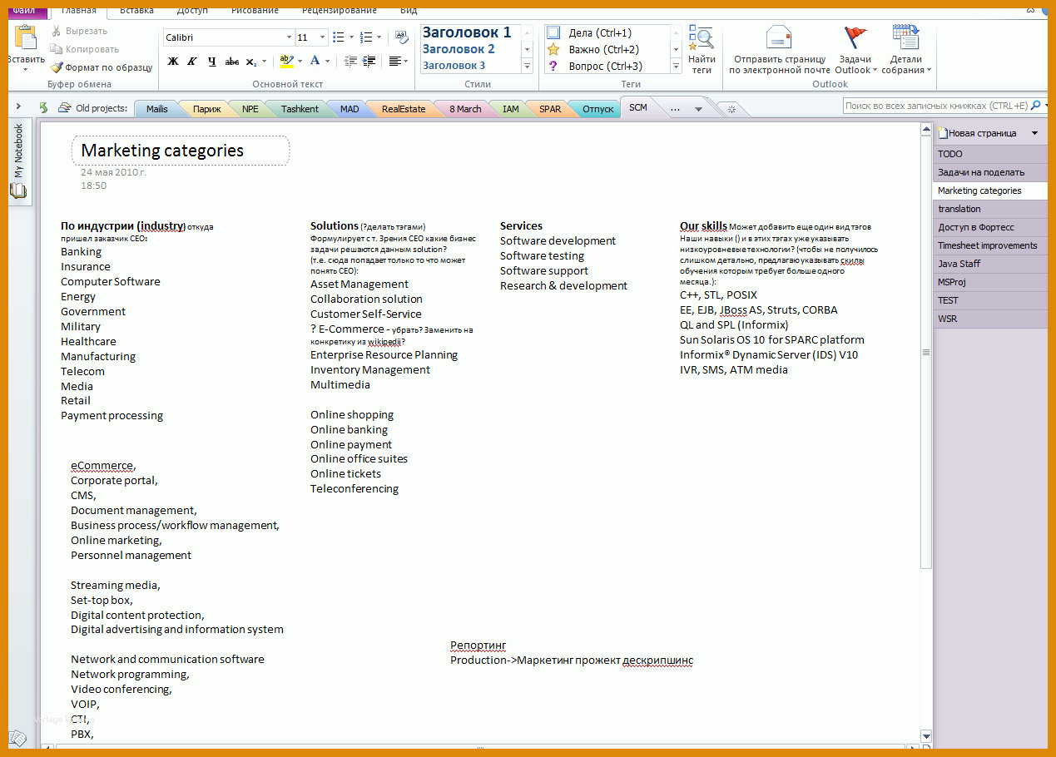
Task: Switch to the Вид ribbon tab
Action: 409,10
